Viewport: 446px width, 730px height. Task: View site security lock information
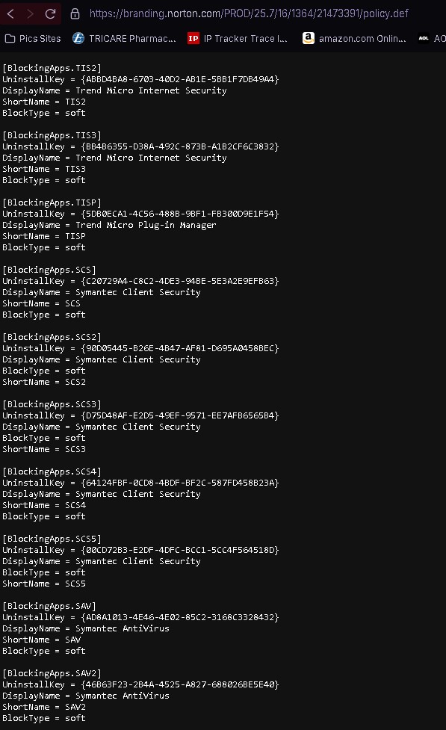[x=75, y=14]
